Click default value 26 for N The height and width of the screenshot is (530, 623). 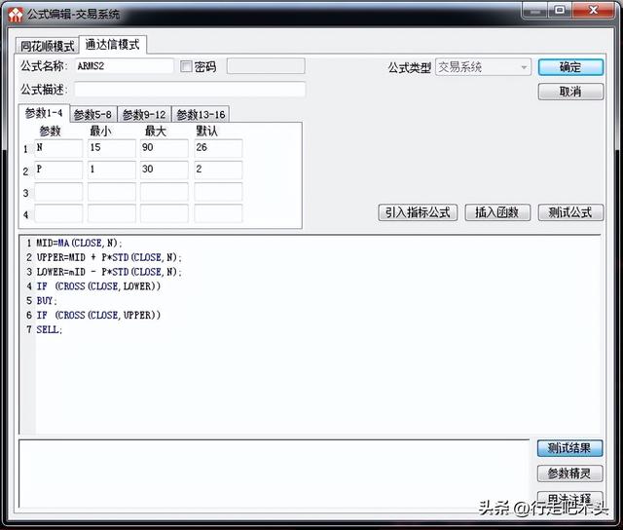[218, 148]
